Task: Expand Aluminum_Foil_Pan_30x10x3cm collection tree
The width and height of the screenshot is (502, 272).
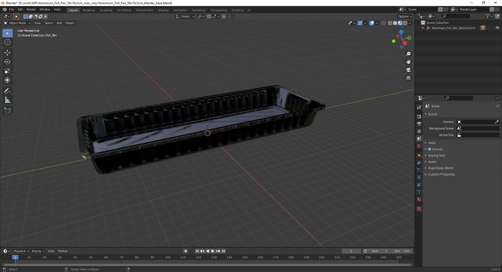Action: pos(423,28)
